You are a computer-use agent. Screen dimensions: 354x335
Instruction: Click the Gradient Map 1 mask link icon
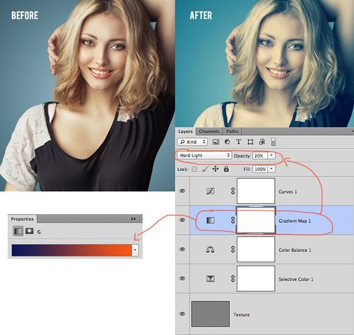[x=233, y=220]
